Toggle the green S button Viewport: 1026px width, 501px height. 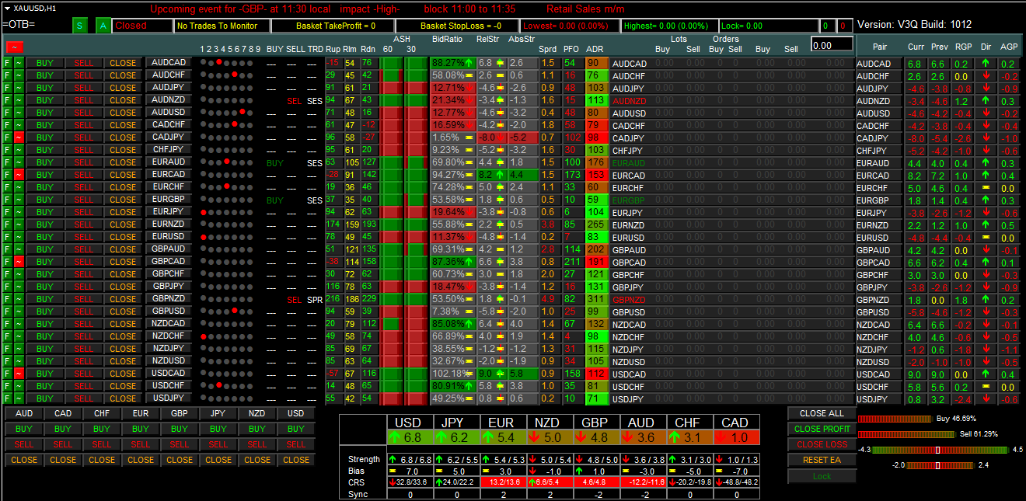point(81,26)
